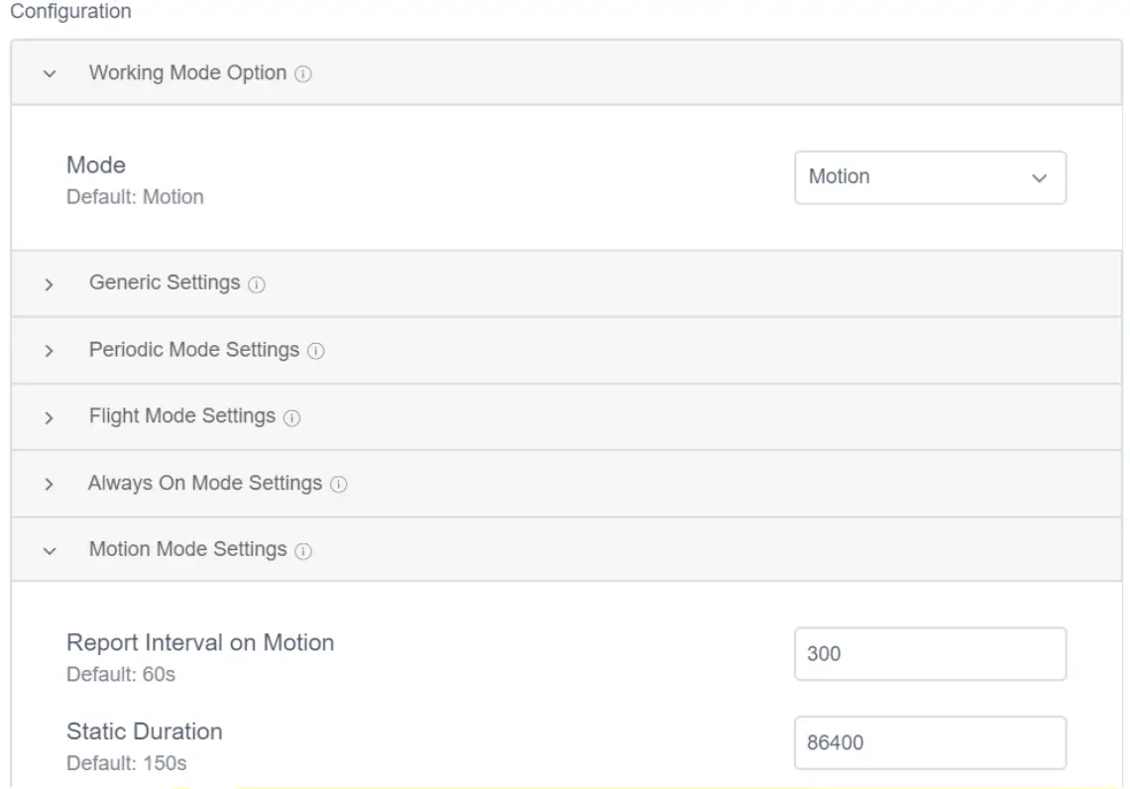Expand the Flight Mode Settings chevron

click(50, 418)
